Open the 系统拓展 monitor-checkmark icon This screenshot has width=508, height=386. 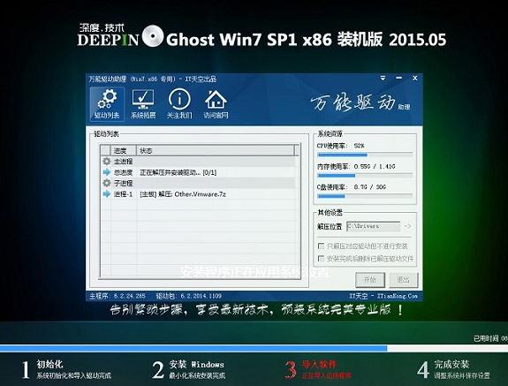143,104
